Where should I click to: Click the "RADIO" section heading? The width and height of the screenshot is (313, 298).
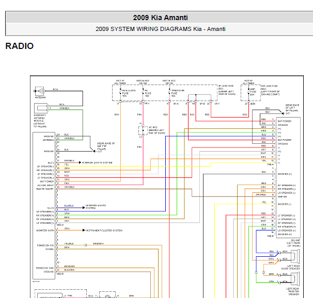tap(19, 46)
